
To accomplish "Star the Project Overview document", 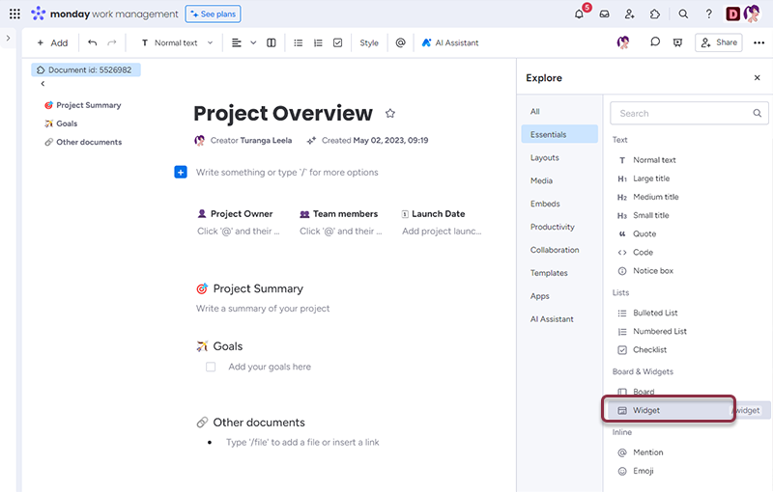I will point(390,113).
